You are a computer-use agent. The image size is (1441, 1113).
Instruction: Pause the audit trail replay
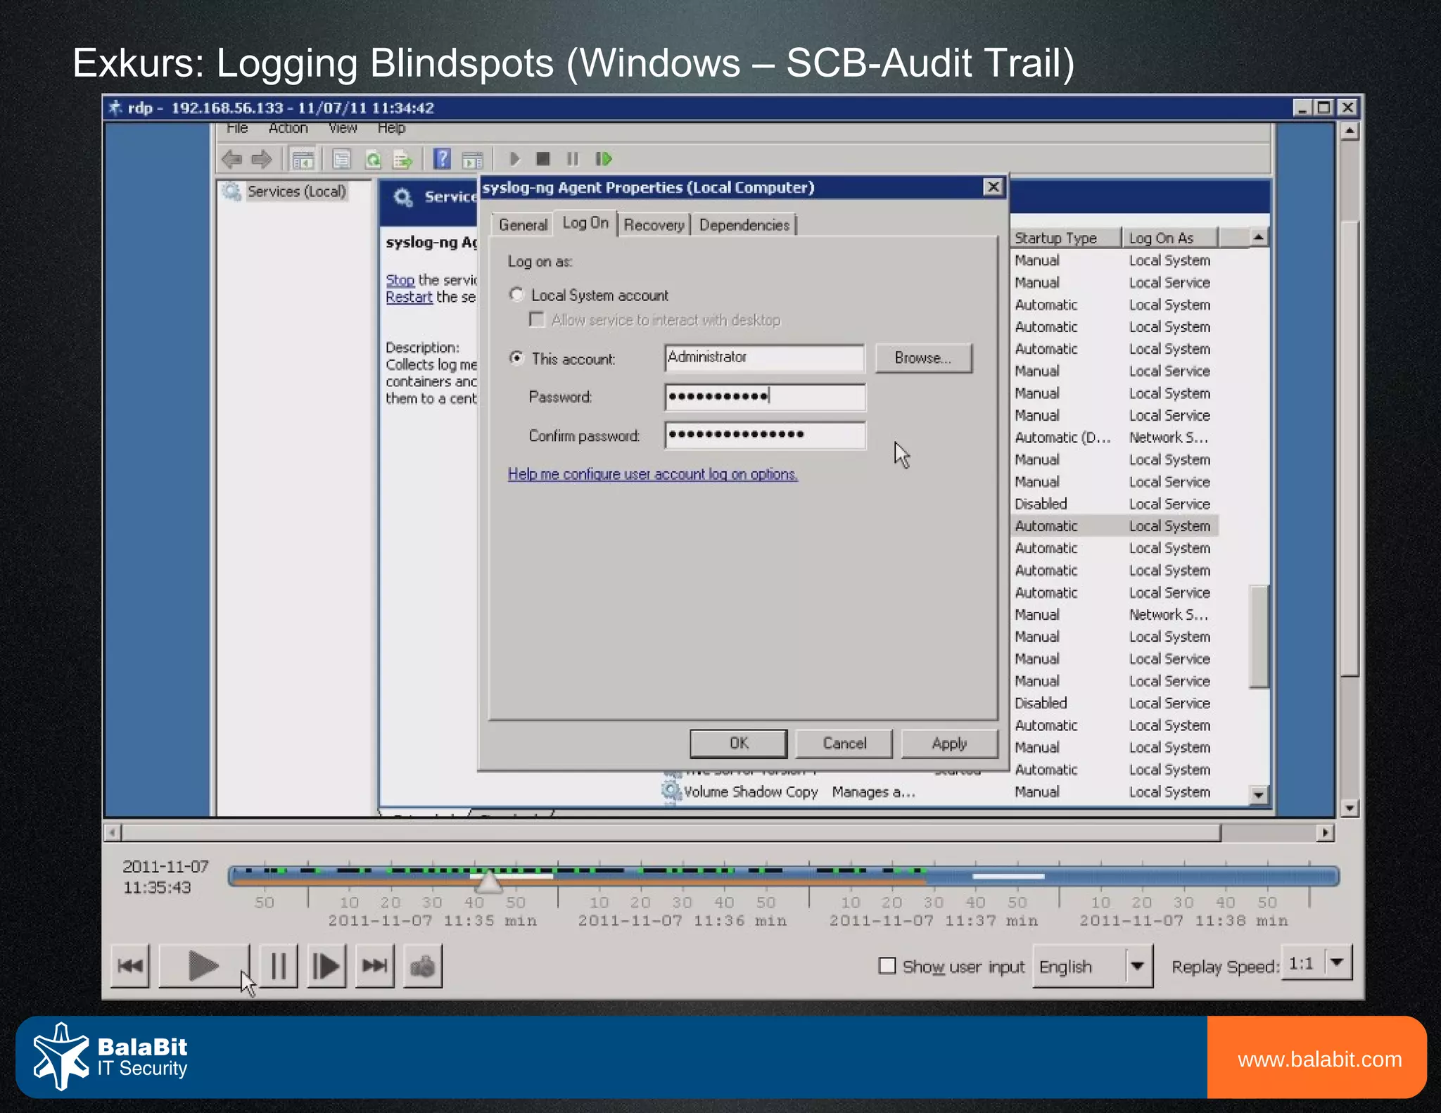pos(279,965)
